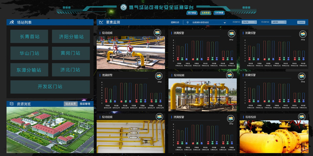Select the 站点实景 view tab
The width and height of the screenshot is (313, 156).
pyautogui.click(x=70, y=104)
